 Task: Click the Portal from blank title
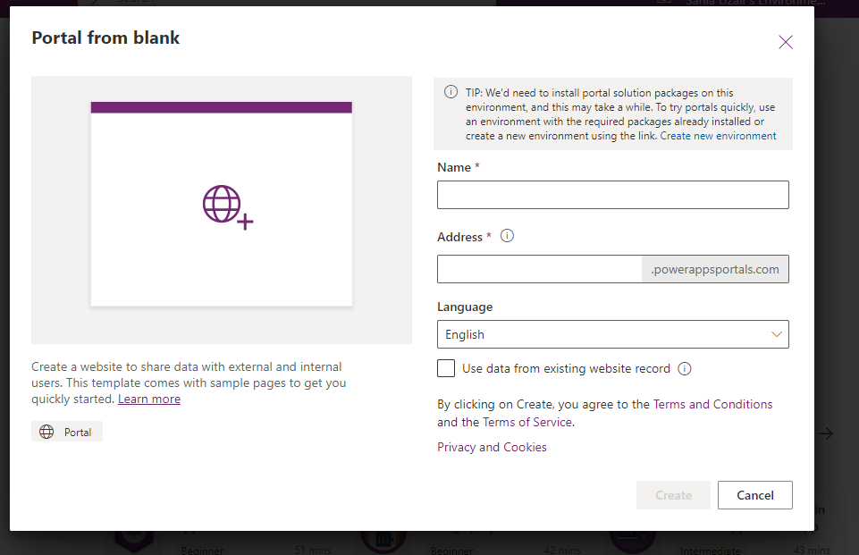[105, 38]
